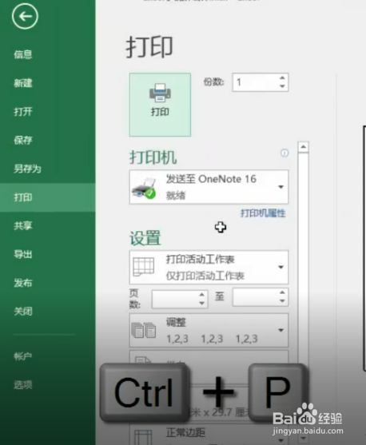Click the printer info icon
Screen dimensions: 366x445
tap(284, 153)
